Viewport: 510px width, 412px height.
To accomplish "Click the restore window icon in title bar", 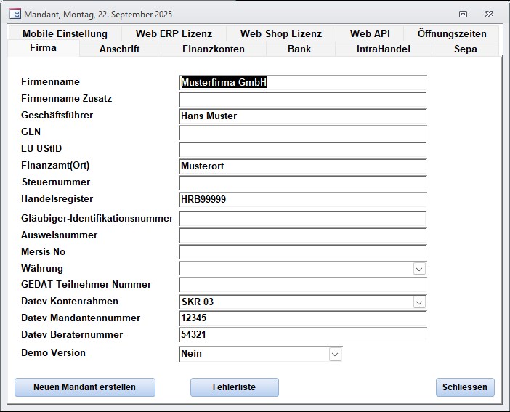I will pyautogui.click(x=463, y=14).
